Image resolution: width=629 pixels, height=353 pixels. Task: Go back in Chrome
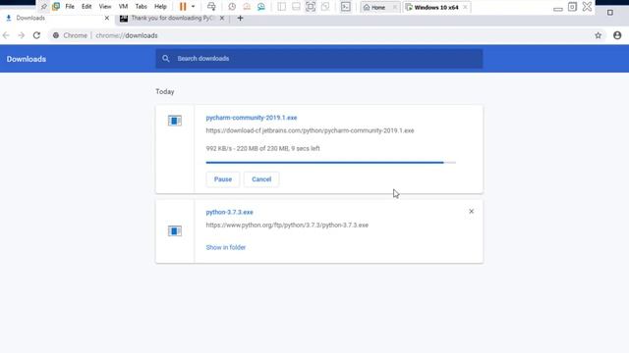click(x=6, y=35)
